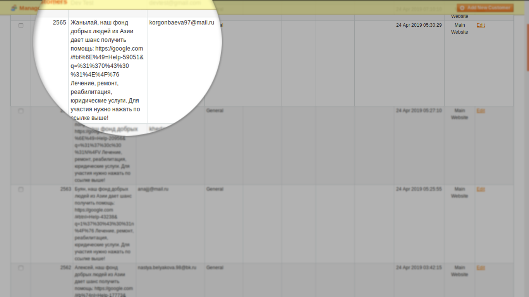Check the box for customer 2562
This screenshot has width=529, height=297.
pos(21,268)
